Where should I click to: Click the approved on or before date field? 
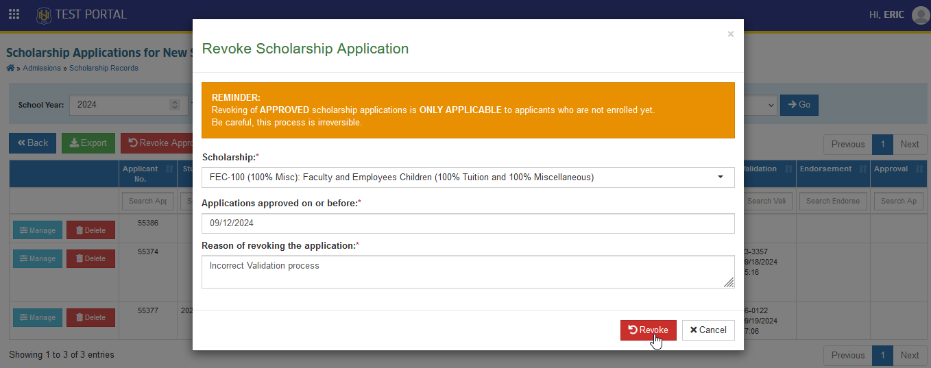click(x=468, y=223)
